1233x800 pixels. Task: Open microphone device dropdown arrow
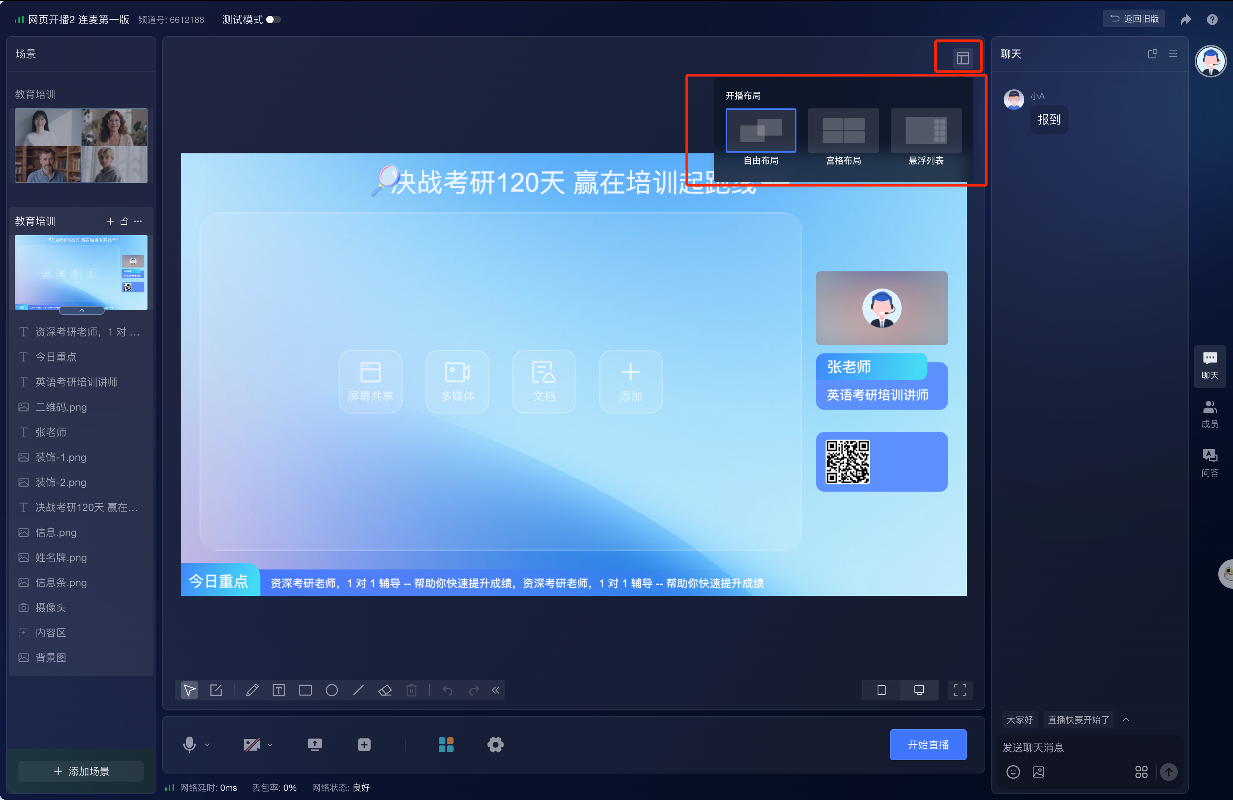click(x=207, y=745)
